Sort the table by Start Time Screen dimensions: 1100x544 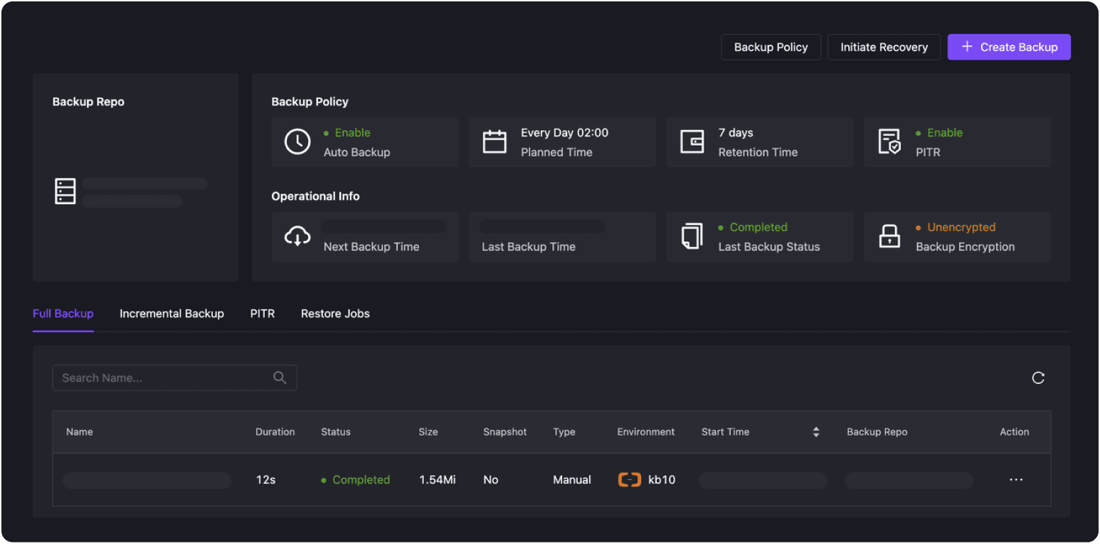[816, 432]
